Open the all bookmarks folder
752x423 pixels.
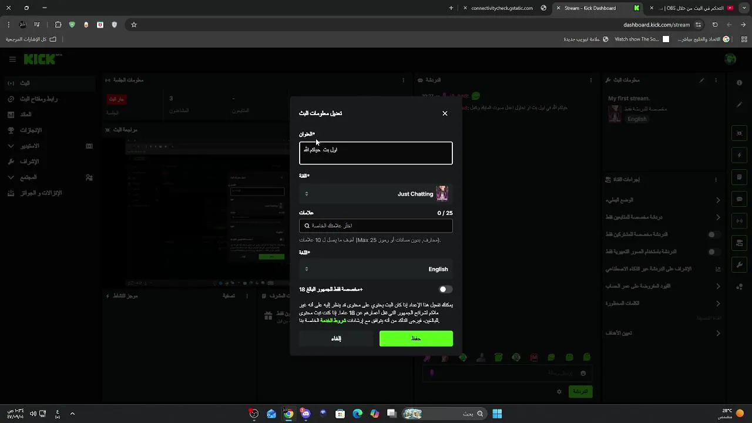click(x=31, y=39)
